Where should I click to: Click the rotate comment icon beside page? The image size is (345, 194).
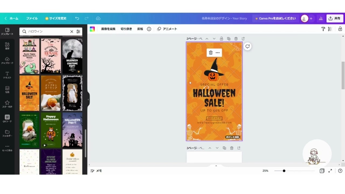pyautogui.click(x=247, y=46)
